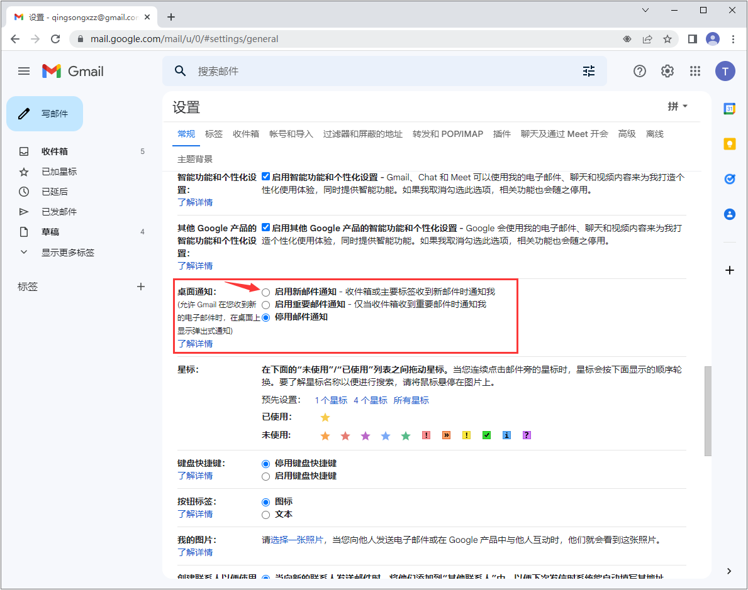This screenshot has width=748, height=590.
Task: Select 启用键盘快捷键 radio button
Action: coord(265,476)
